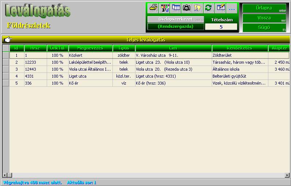Sort by the Hrsz column header
The image size is (291, 186).
click(35, 48)
